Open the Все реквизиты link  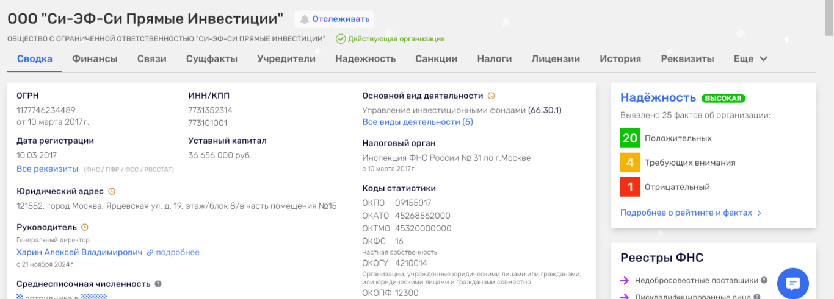[x=48, y=169]
